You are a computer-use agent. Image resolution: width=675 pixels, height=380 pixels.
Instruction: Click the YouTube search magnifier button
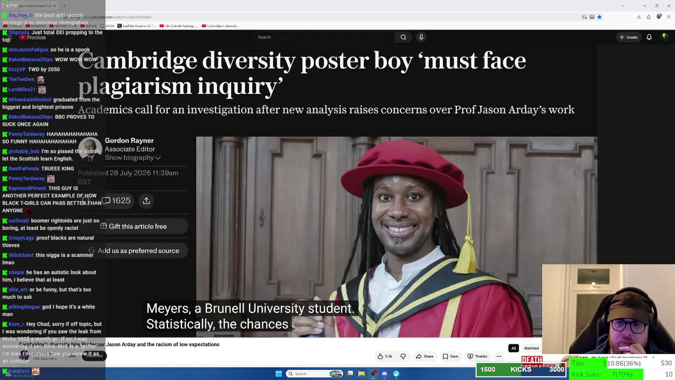(x=403, y=37)
